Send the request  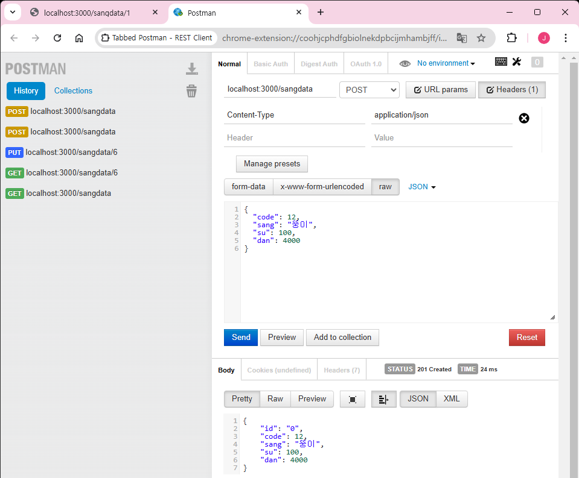[241, 338]
